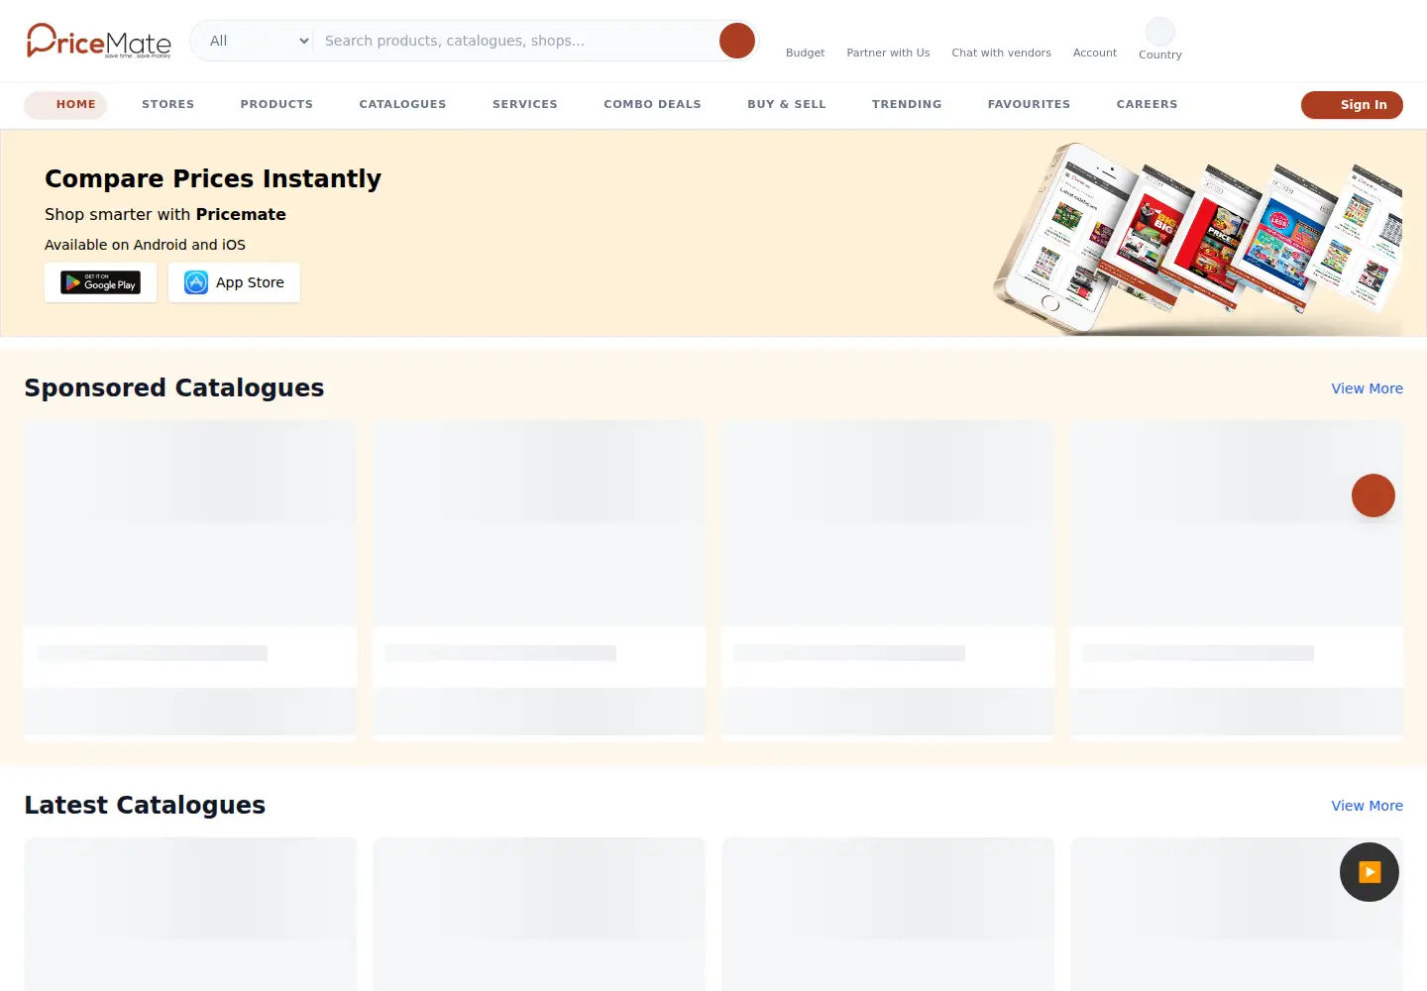
Task: Open the Budget link
Action: (806, 53)
